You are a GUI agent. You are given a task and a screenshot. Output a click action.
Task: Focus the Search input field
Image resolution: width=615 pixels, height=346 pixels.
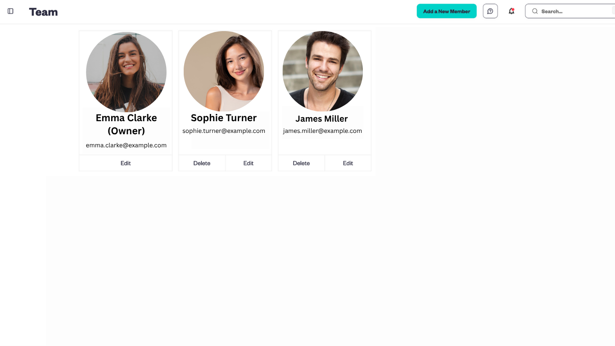pyautogui.click(x=570, y=11)
